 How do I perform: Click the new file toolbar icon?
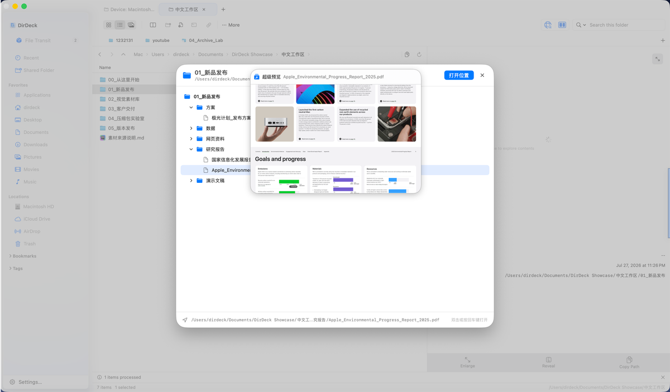pyautogui.click(x=181, y=25)
